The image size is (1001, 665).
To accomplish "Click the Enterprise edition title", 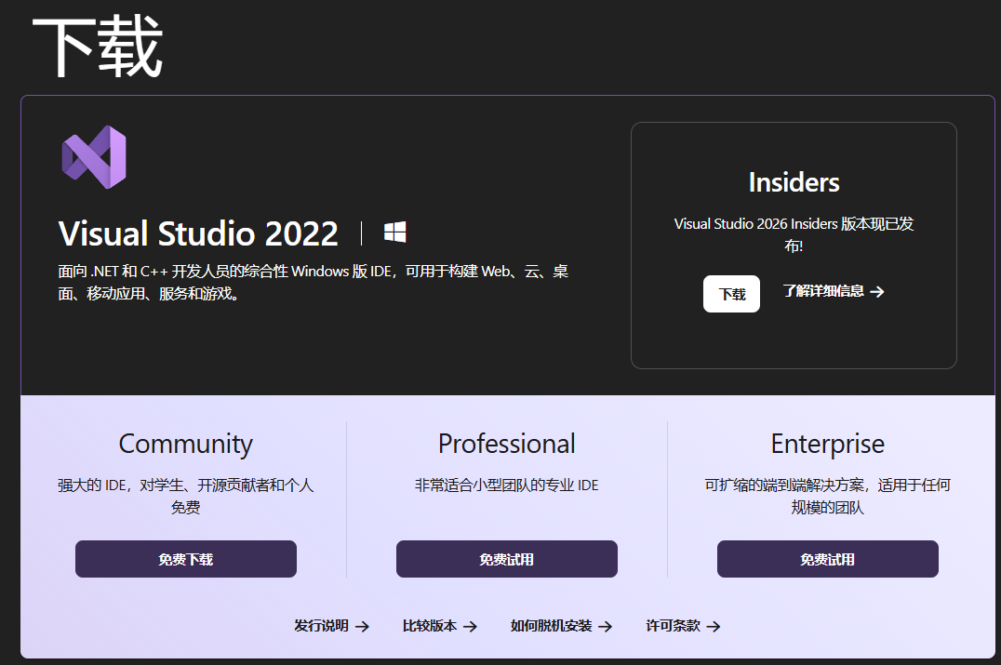I will click(x=828, y=445).
